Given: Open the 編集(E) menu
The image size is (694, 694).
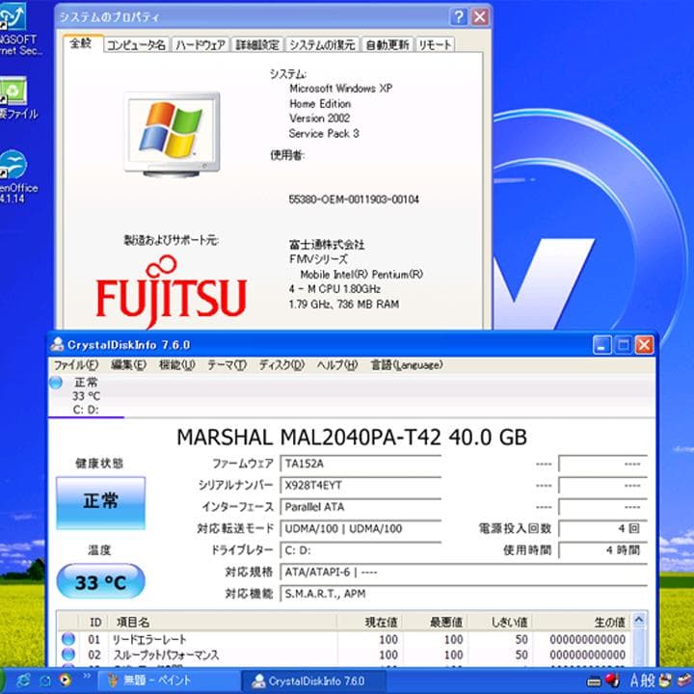Looking at the screenshot, I should (128, 365).
